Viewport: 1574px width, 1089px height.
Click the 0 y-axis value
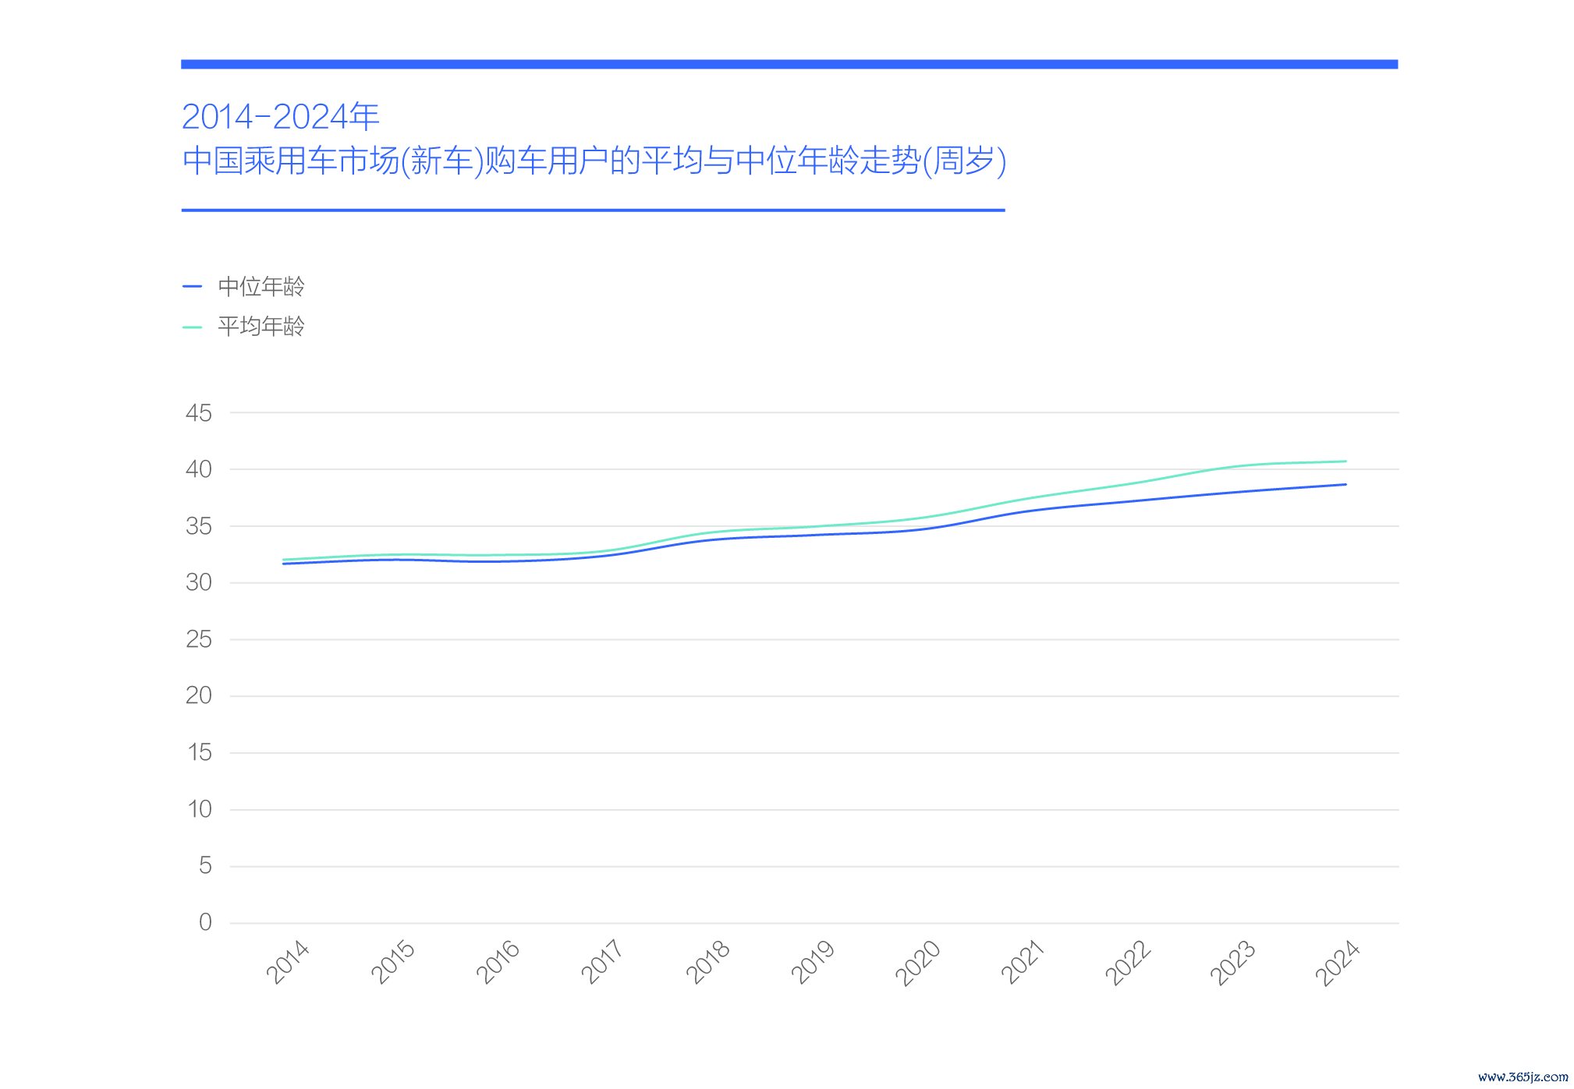(x=205, y=922)
